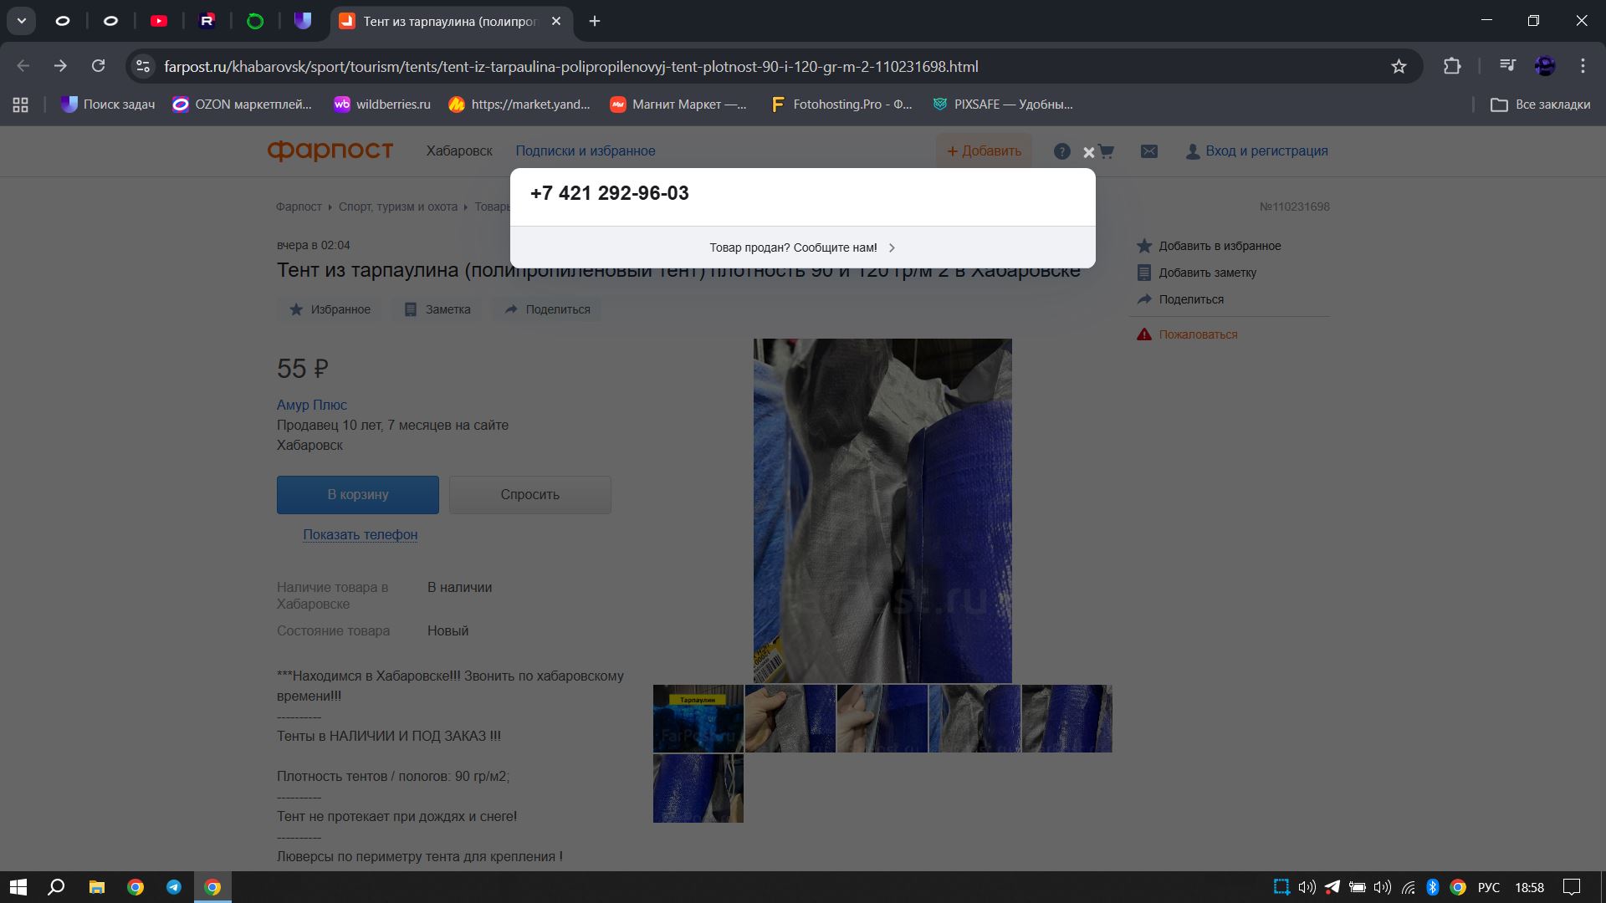Open Telegram from the Windows taskbar
Viewport: 1606px width, 903px height.
coord(174,887)
